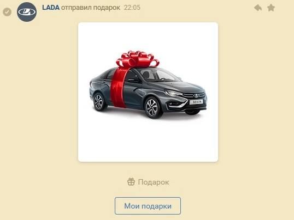Click the red ribbon wrapped around the car door
This screenshot has height=220, width=294.
point(118,88)
